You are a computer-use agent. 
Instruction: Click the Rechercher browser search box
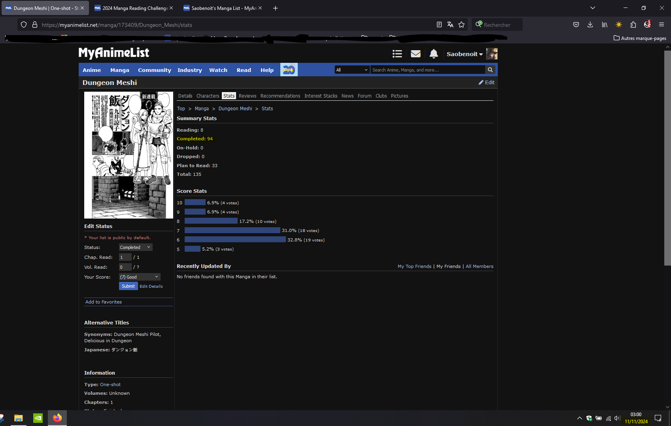point(497,25)
